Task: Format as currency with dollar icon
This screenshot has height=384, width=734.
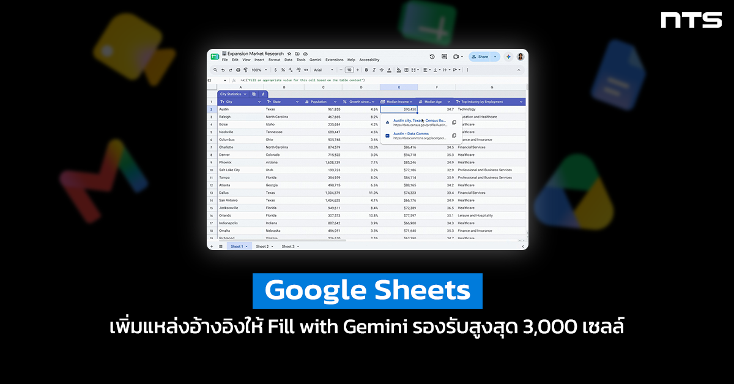Action: point(276,70)
